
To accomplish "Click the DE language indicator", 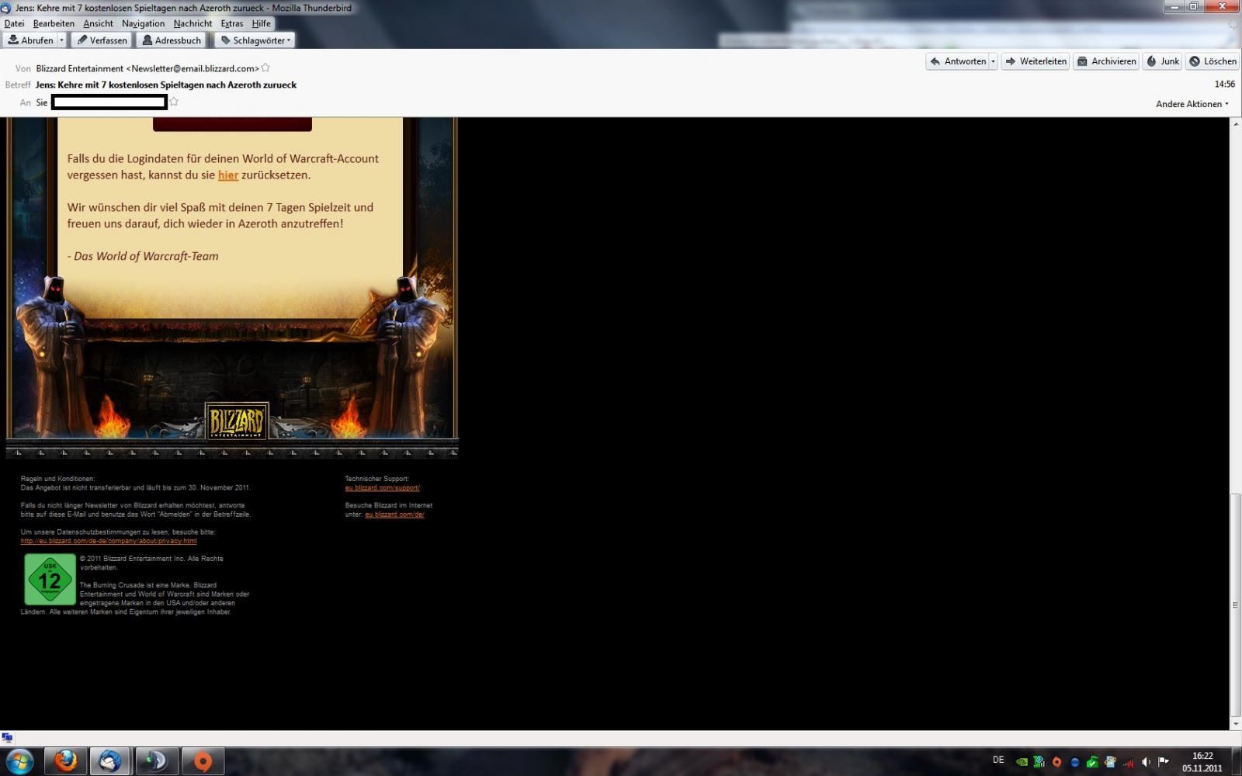I will coord(998,760).
